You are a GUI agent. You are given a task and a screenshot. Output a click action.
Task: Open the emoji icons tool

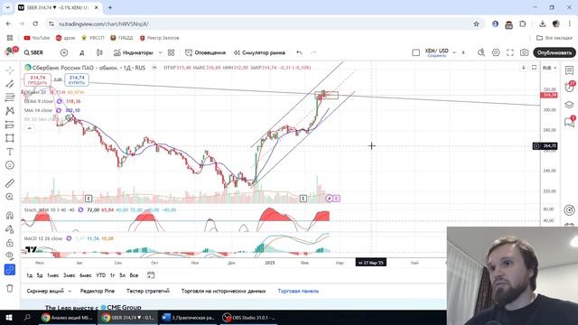pos(10,165)
